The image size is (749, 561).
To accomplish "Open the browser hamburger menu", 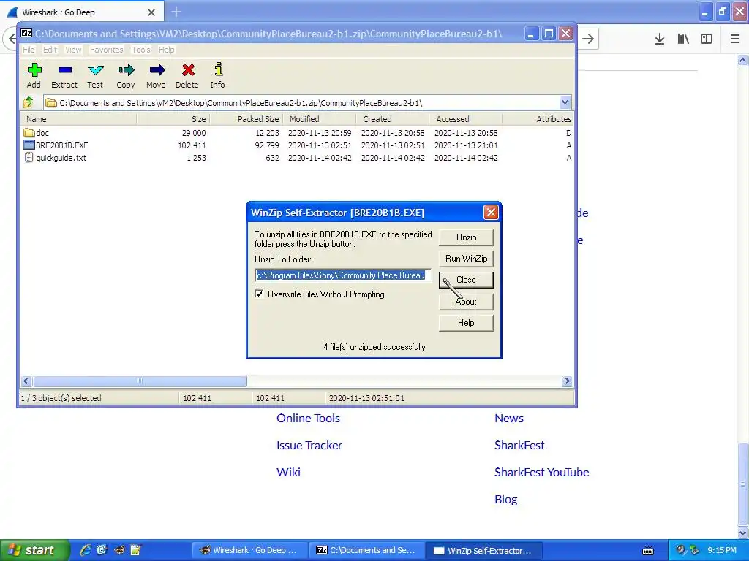I will (x=735, y=39).
